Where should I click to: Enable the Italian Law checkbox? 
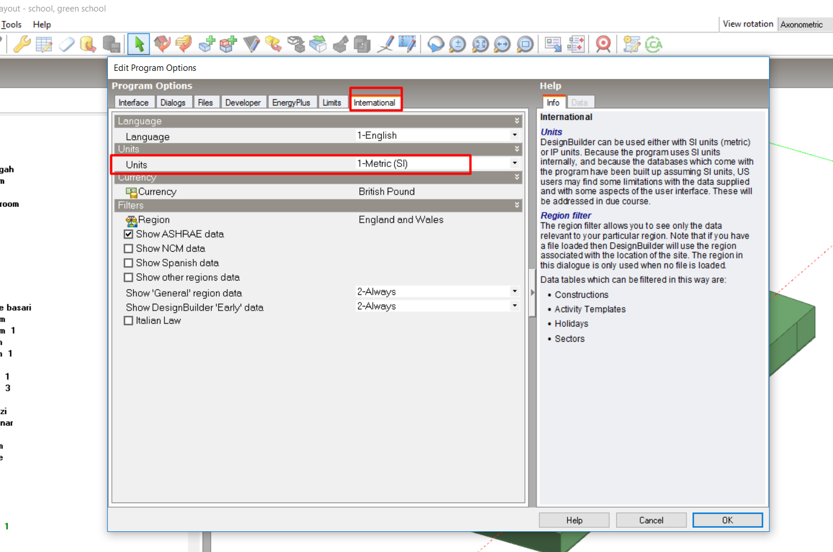click(x=129, y=321)
